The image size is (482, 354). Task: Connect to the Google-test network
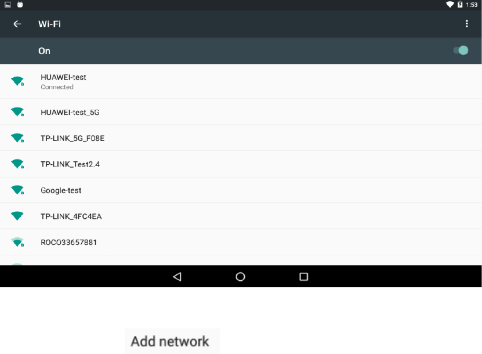[241, 190]
